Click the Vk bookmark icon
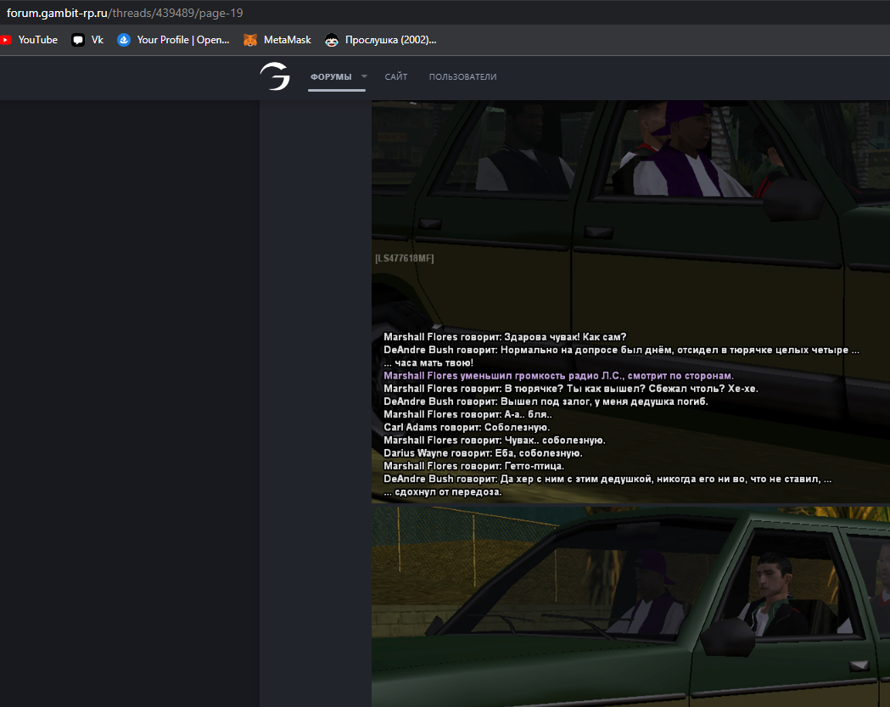This screenshot has width=890, height=707. click(x=78, y=40)
